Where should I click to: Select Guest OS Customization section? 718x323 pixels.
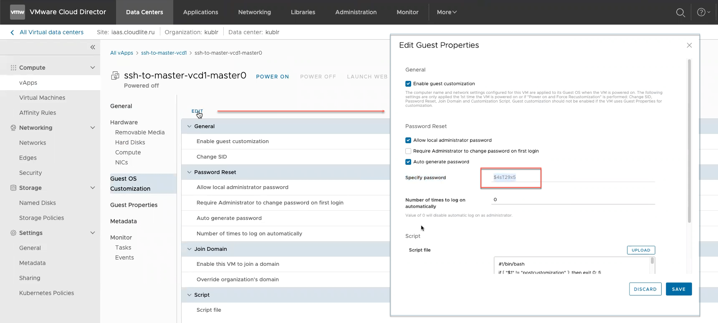pos(143,184)
